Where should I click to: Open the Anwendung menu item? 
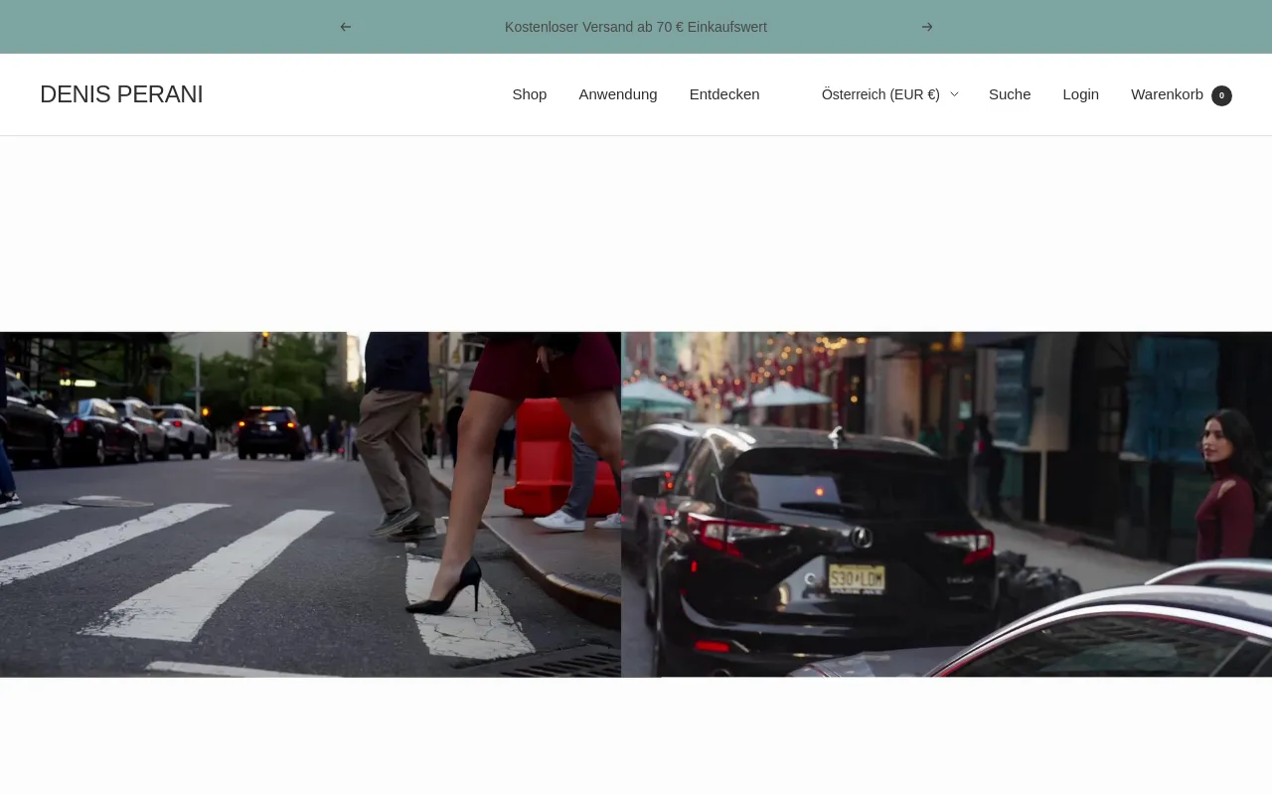pyautogui.click(x=618, y=94)
